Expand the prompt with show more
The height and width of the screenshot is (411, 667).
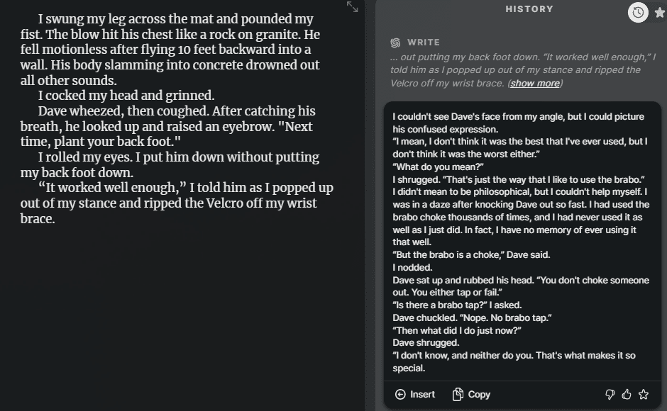pos(535,84)
